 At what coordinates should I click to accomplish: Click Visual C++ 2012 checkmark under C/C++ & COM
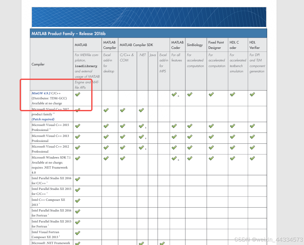(122, 148)
